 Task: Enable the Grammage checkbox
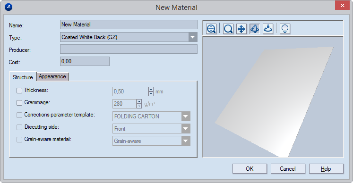tap(19, 103)
